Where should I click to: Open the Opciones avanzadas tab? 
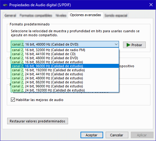click(x=85, y=15)
